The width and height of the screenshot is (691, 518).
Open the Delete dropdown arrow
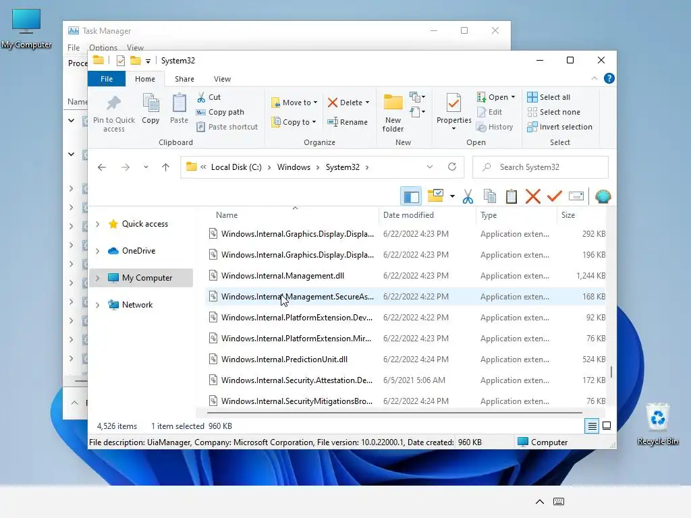coord(368,103)
